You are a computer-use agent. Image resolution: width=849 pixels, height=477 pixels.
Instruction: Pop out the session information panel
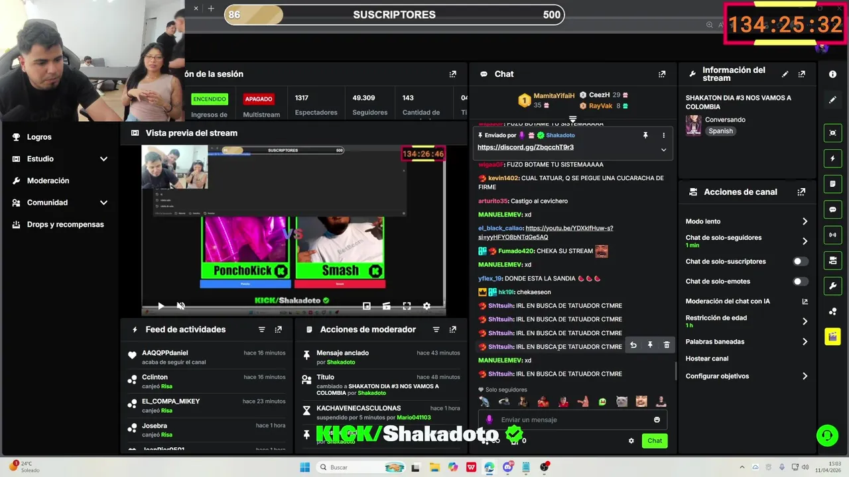(452, 74)
